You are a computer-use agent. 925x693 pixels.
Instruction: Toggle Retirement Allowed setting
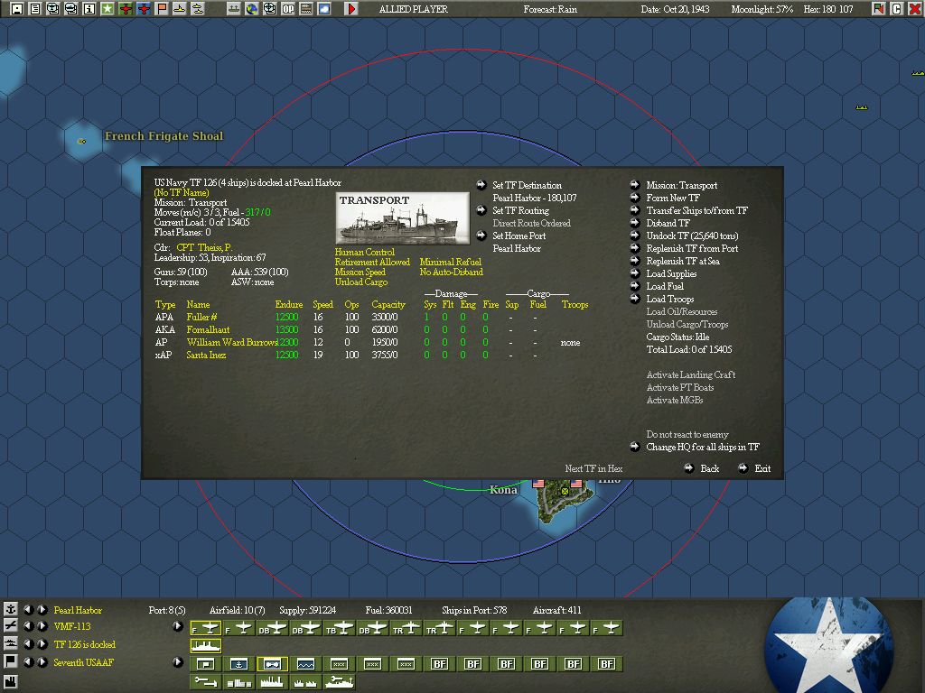coord(372,263)
